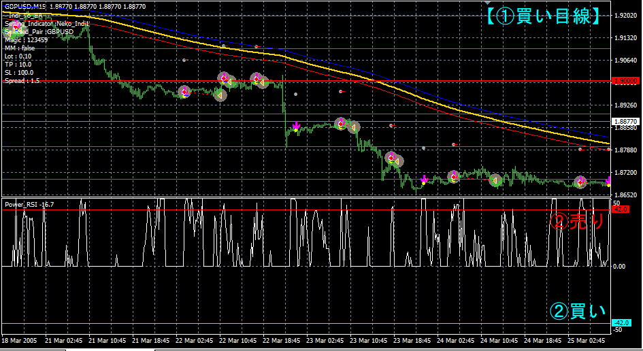Image resolution: width=643 pixels, height=351 pixels.
Task: Click the chart shift triangle marker at top
Action: (x=487, y=3)
